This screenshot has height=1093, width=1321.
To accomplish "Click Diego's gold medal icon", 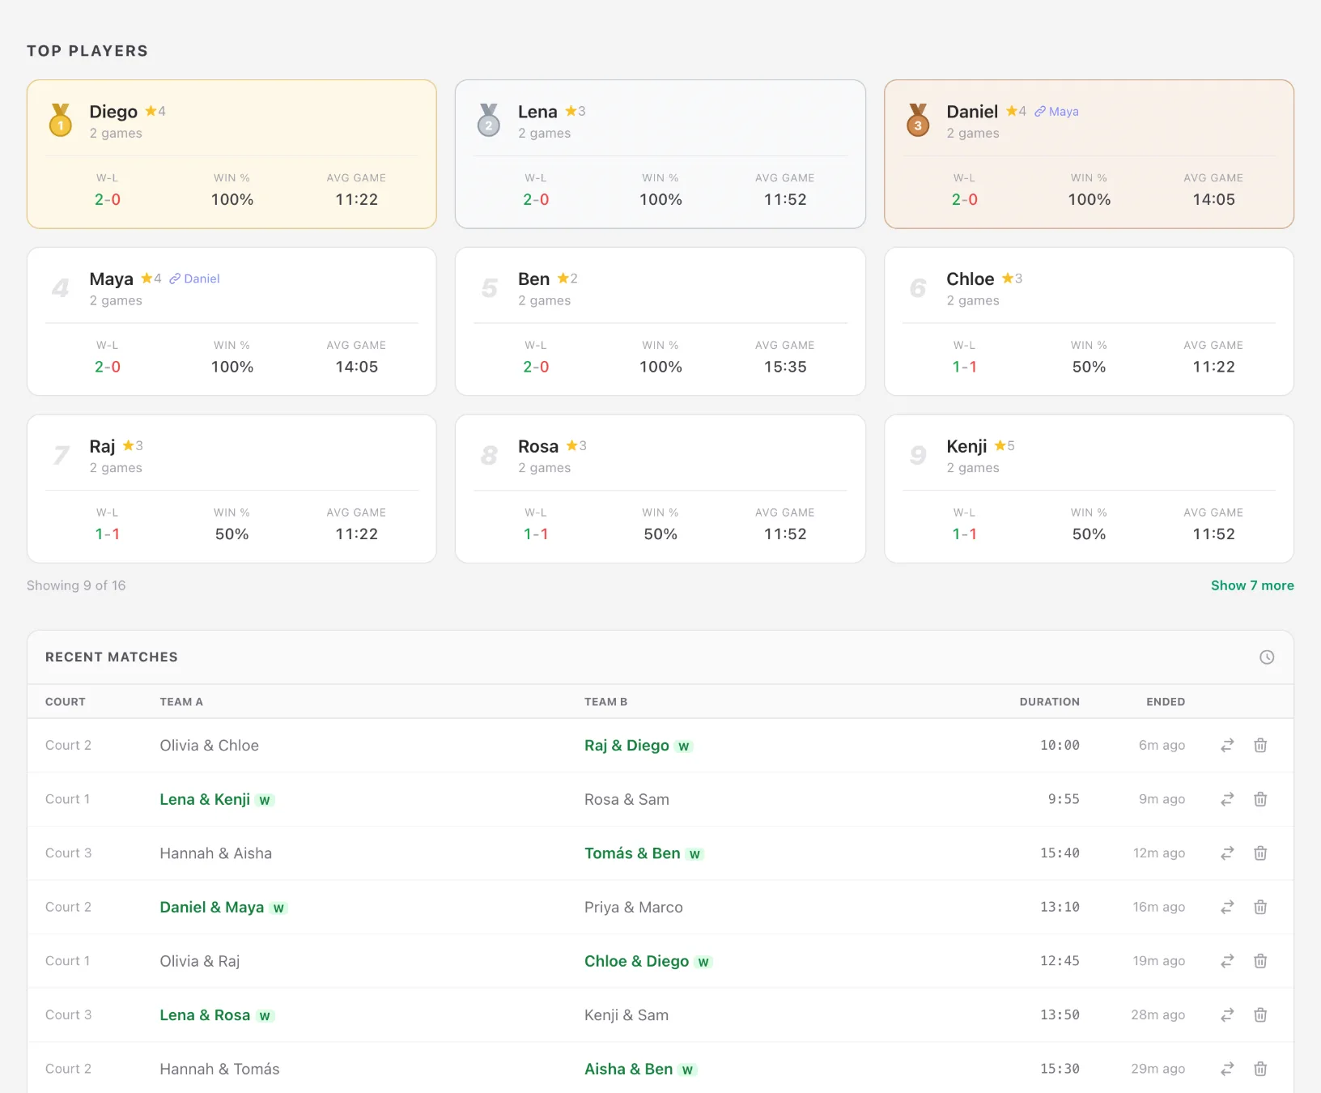I will pos(61,121).
